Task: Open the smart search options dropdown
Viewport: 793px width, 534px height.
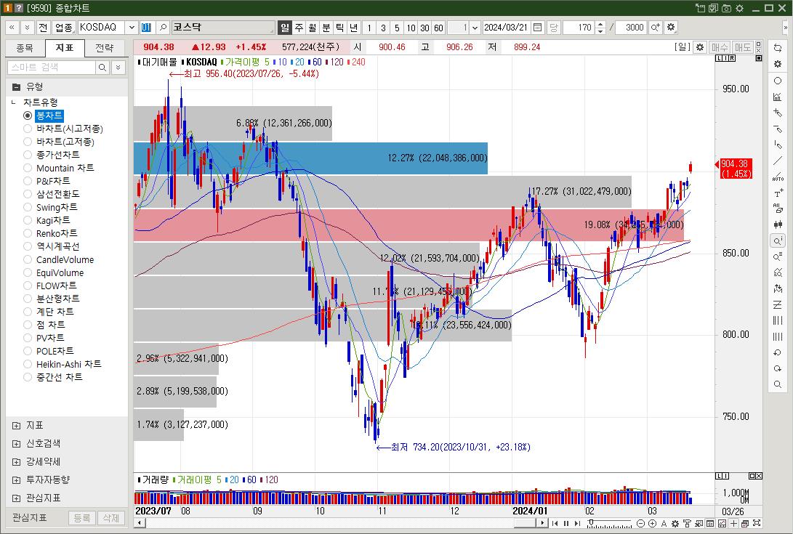Action: [x=118, y=68]
